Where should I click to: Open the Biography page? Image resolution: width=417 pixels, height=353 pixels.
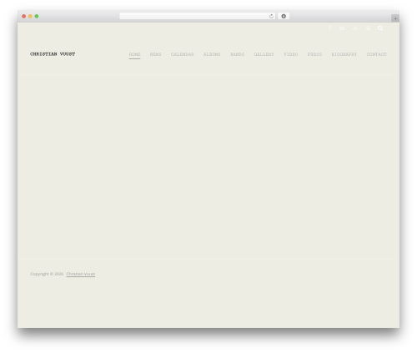(344, 54)
